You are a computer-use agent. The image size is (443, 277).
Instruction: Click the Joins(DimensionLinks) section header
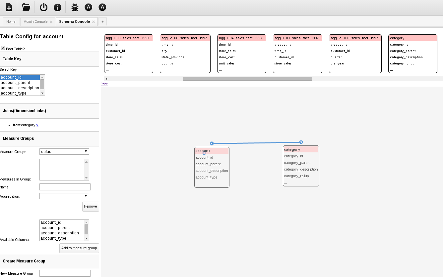click(50, 111)
